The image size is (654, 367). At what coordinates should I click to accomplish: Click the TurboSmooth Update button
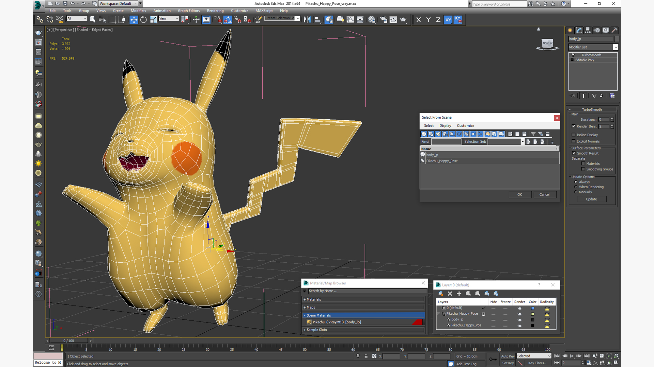pyautogui.click(x=591, y=199)
